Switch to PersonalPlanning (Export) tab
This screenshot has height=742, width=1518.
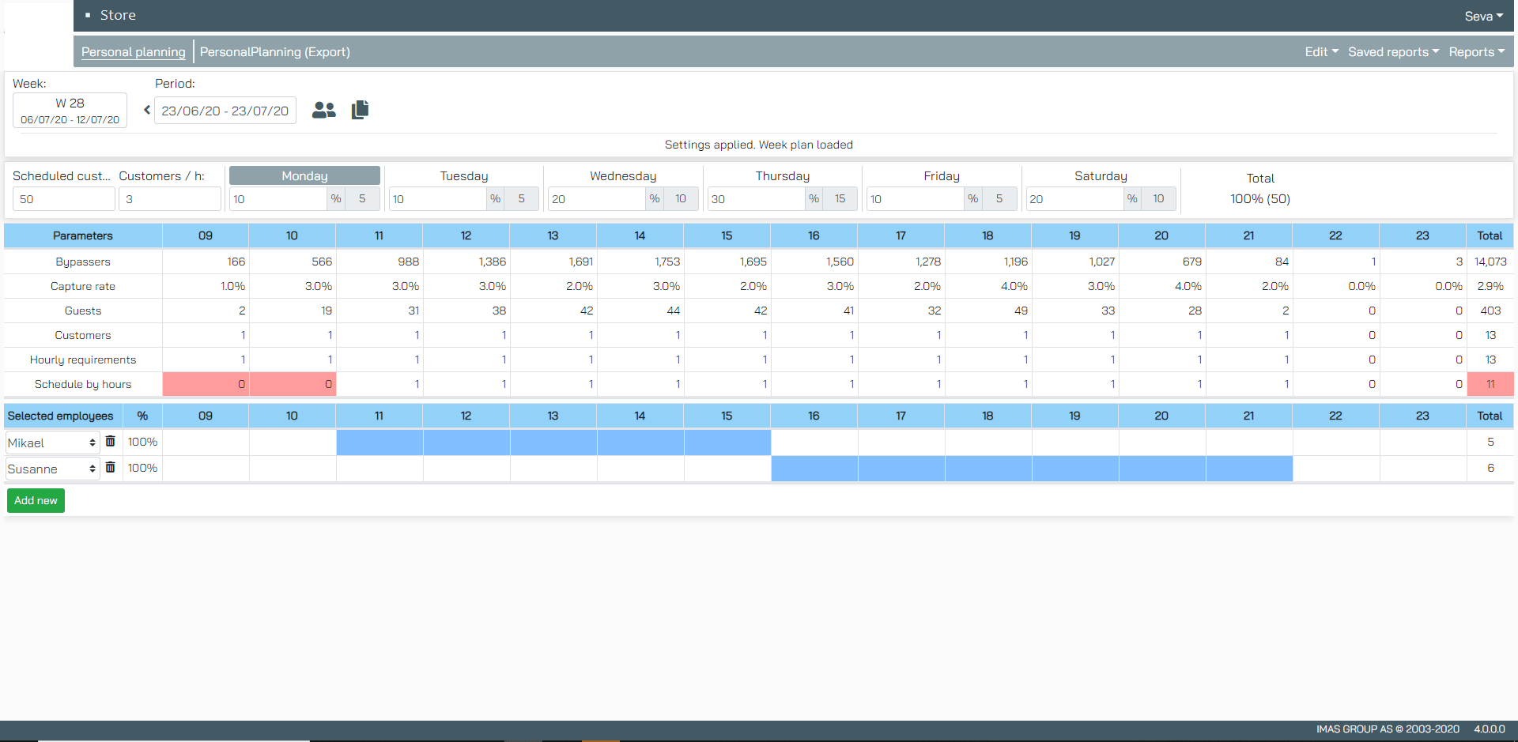coord(274,52)
